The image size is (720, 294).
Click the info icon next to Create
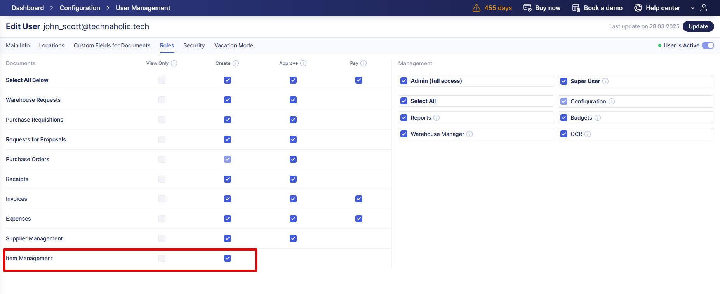pyautogui.click(x=236, y=63)
